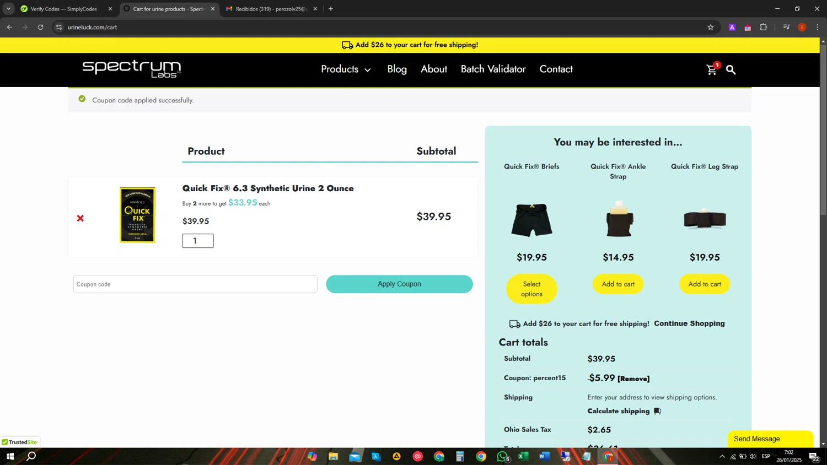Viewport: 827px width, 465px height.
Task: Add Quick Fix Ankle Strap to cart
Action: pos(618,284)
